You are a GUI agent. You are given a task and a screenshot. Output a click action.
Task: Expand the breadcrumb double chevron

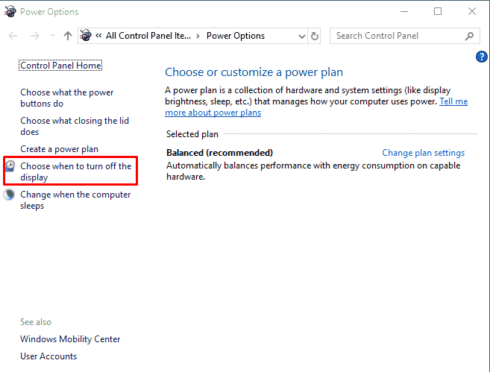(98, 36)
